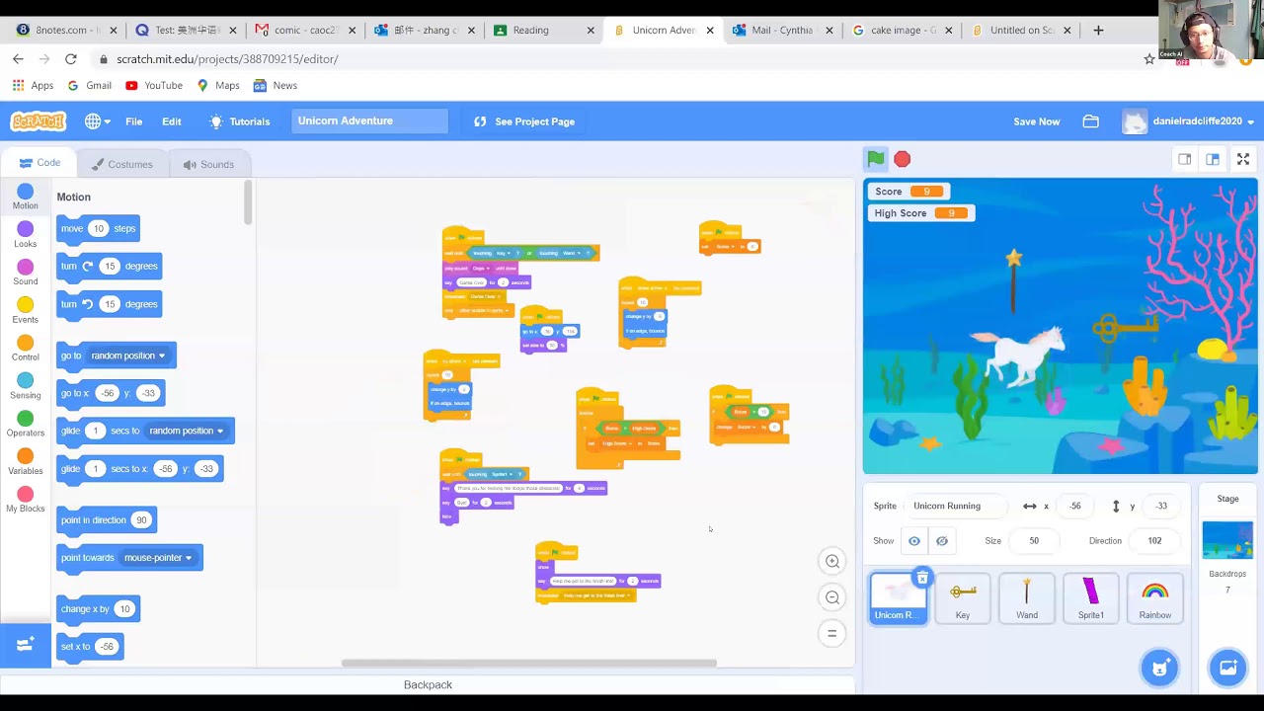Viewport: 1264px width, 711px height.
Task: Click the 'change x by 10' block
Action: point(98,609)
